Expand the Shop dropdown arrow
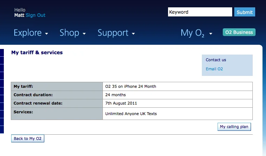This screenshot has height=156, width=266. tap(84, 34)
